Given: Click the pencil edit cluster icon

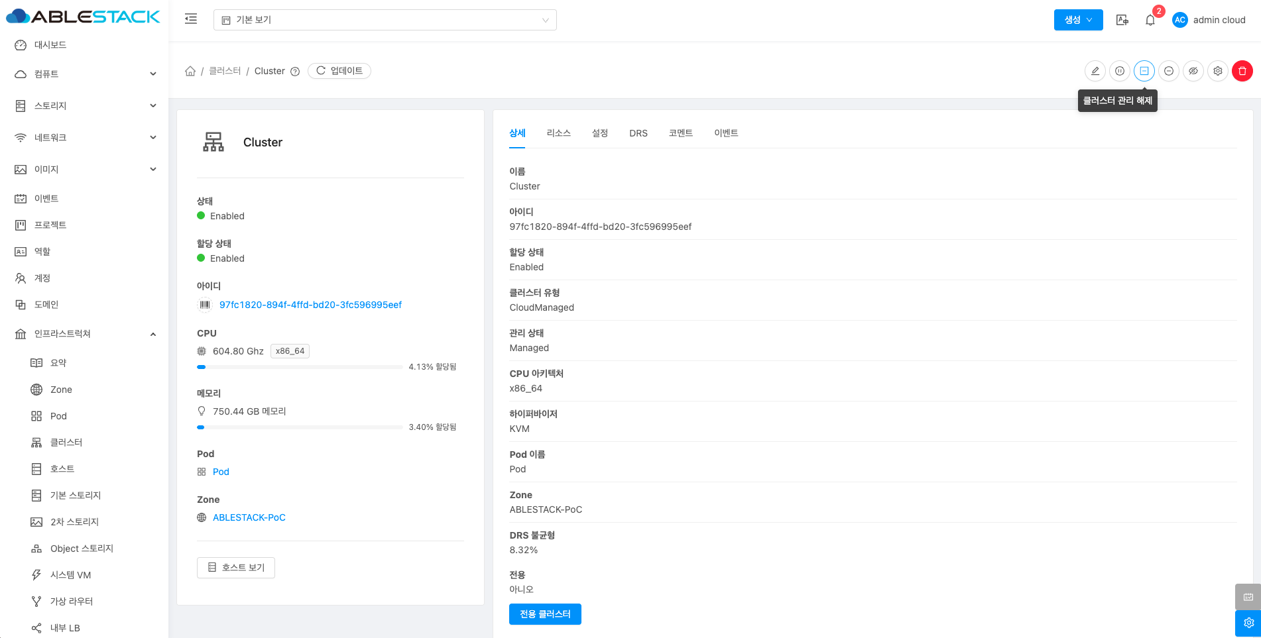Looking at the screenshot, I should coord(1095,71).
